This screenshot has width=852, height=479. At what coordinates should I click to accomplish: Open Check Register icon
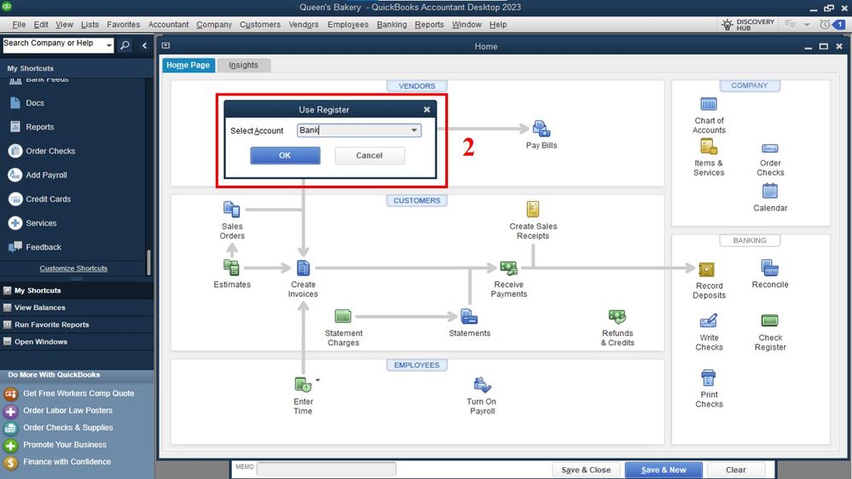[x=770, y=320]
